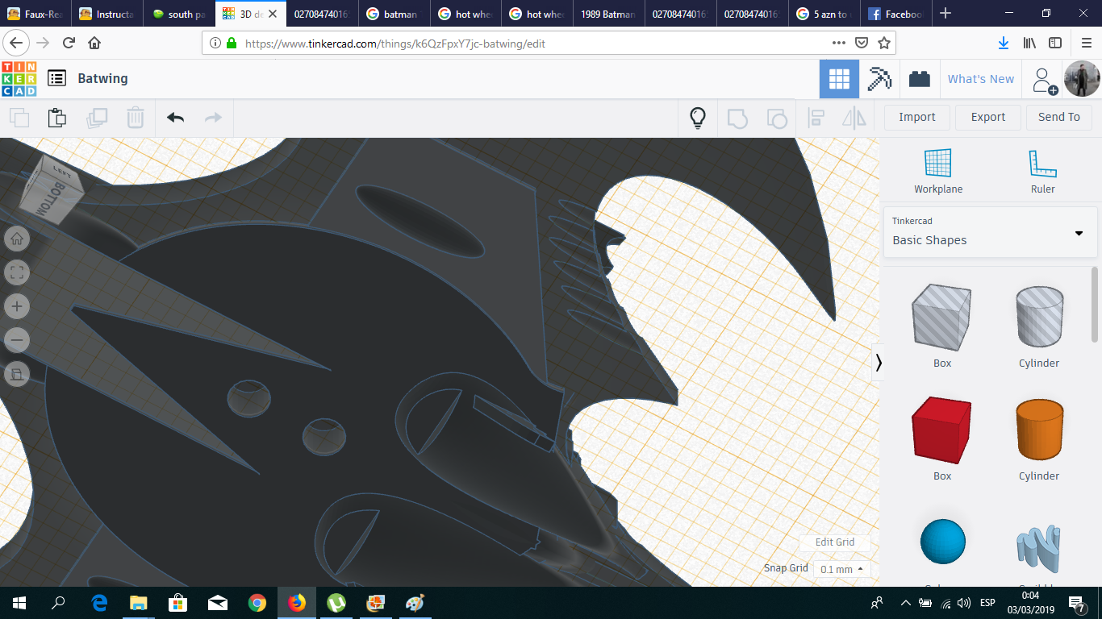The width and height of the screenshot is (1102, 619).
Task: Switch to the Faux-Re browser tab
Action: coord(35,14)
